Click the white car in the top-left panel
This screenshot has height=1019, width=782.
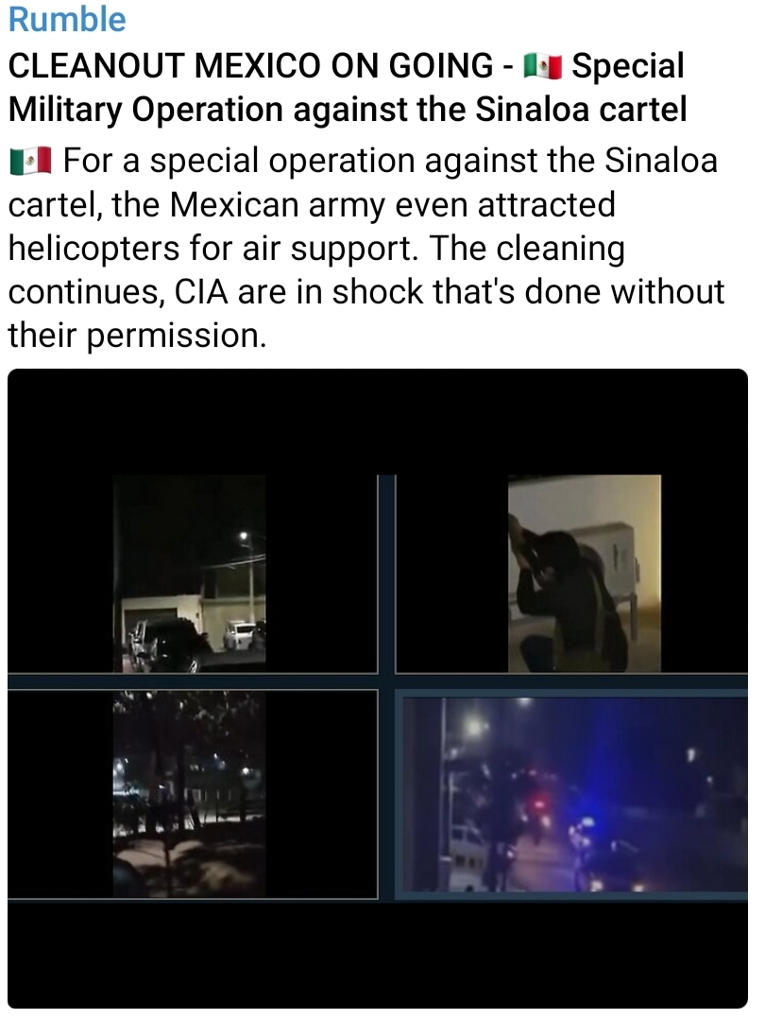point(240,635)
